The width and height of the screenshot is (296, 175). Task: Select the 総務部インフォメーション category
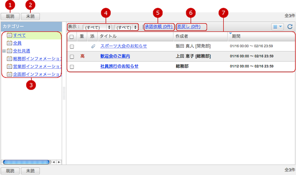point(37,59)
